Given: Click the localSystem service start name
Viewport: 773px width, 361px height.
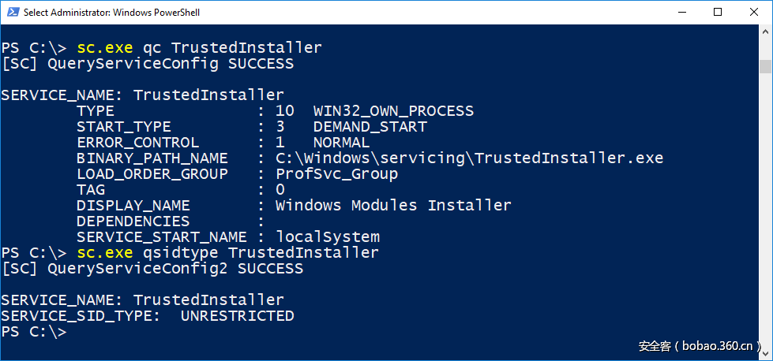Looking at the screenshot, I should pyautogui.click(x=327, y=237).
